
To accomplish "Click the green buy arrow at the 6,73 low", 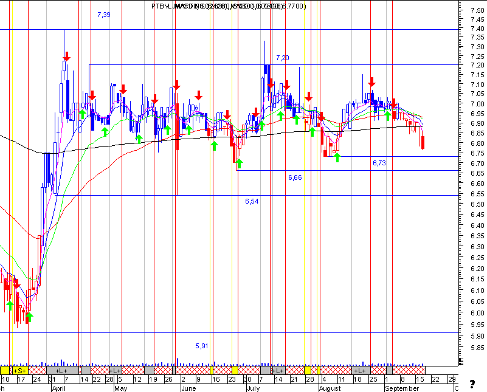I will tap(337, 157).
